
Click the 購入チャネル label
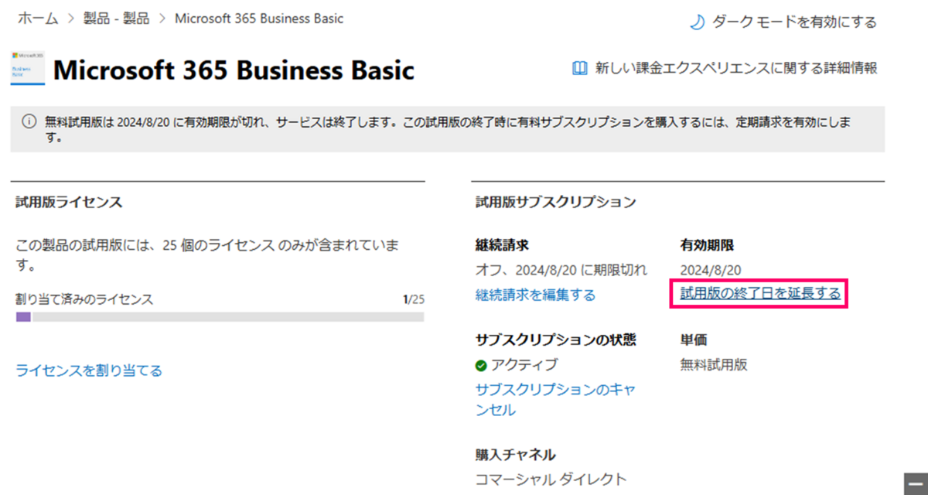click(515, 455)
